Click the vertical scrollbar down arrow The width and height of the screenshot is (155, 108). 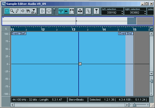(151, 73)
